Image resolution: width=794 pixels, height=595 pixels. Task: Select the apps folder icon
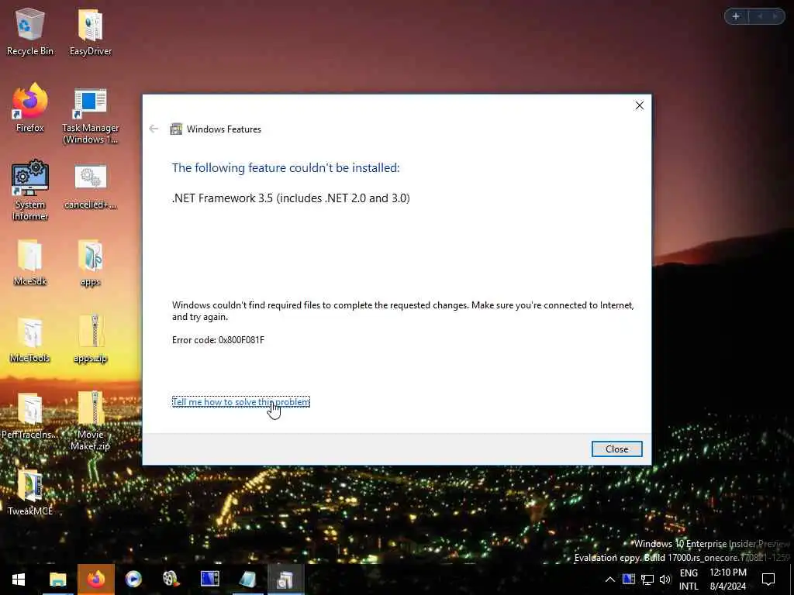click(91, 262)
